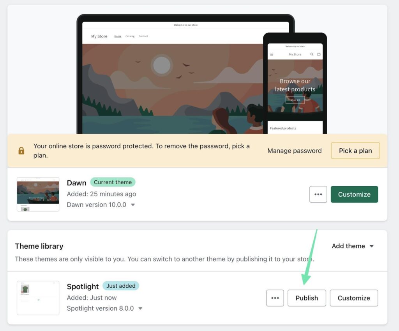This screenshot has width=399, height=331.
Task: Select Contact in the desktop preview navigation
Action: click(143, 36)
